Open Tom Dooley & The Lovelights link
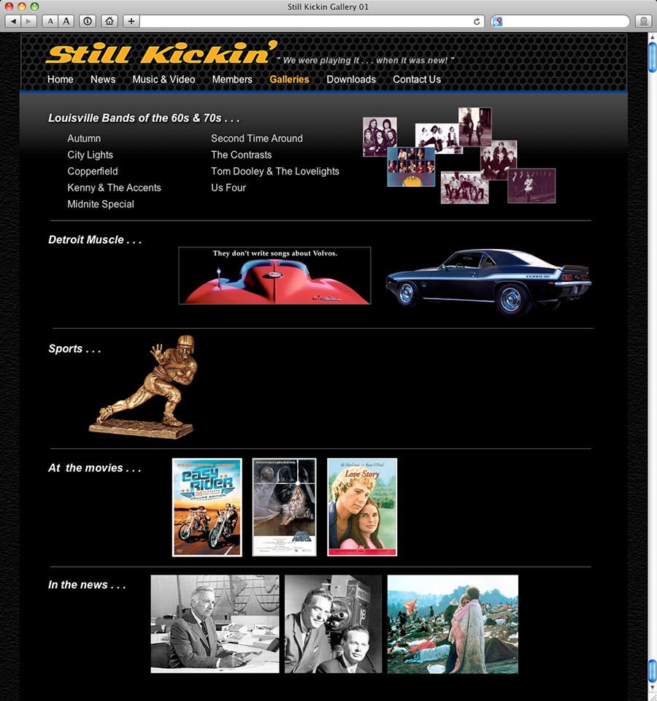The width and height of the screenshot is (657, 701). (275, 171)
